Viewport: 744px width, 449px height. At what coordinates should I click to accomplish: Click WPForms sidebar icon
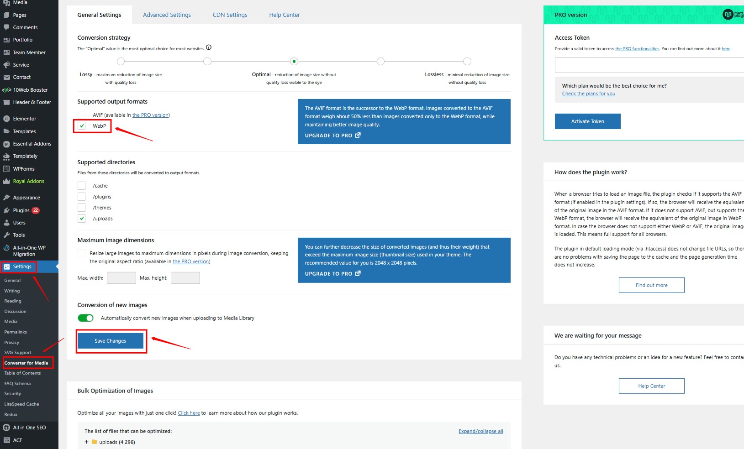(6, 169)
